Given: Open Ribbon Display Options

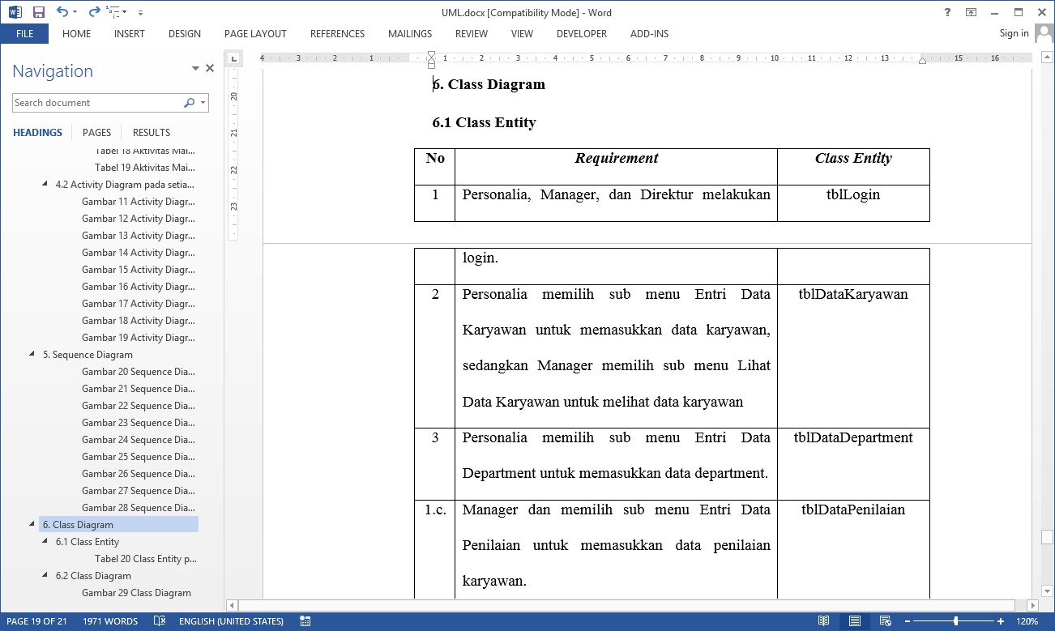Looking at the screenshot, I should pyautogui.click(x=971, y=12).
